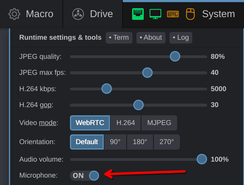244x185 pixels.
Task: Select WebRTC video mode
Action: tap(90, 123)
